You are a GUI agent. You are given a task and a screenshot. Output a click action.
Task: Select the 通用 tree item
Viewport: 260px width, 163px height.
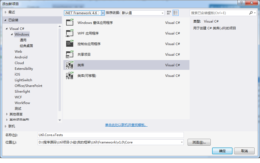point(23,40)
